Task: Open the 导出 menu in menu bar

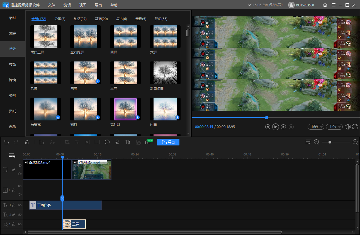Action: tap(98, 5)
